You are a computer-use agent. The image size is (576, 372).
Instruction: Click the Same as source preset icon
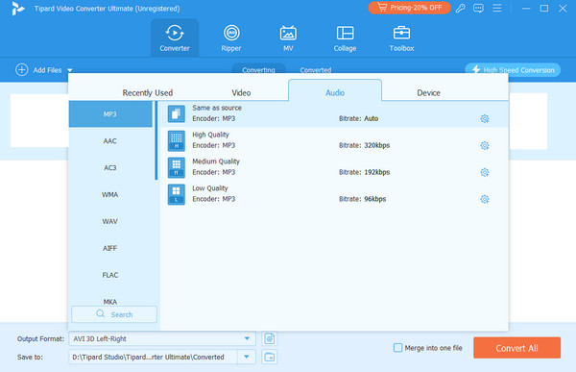177,113
